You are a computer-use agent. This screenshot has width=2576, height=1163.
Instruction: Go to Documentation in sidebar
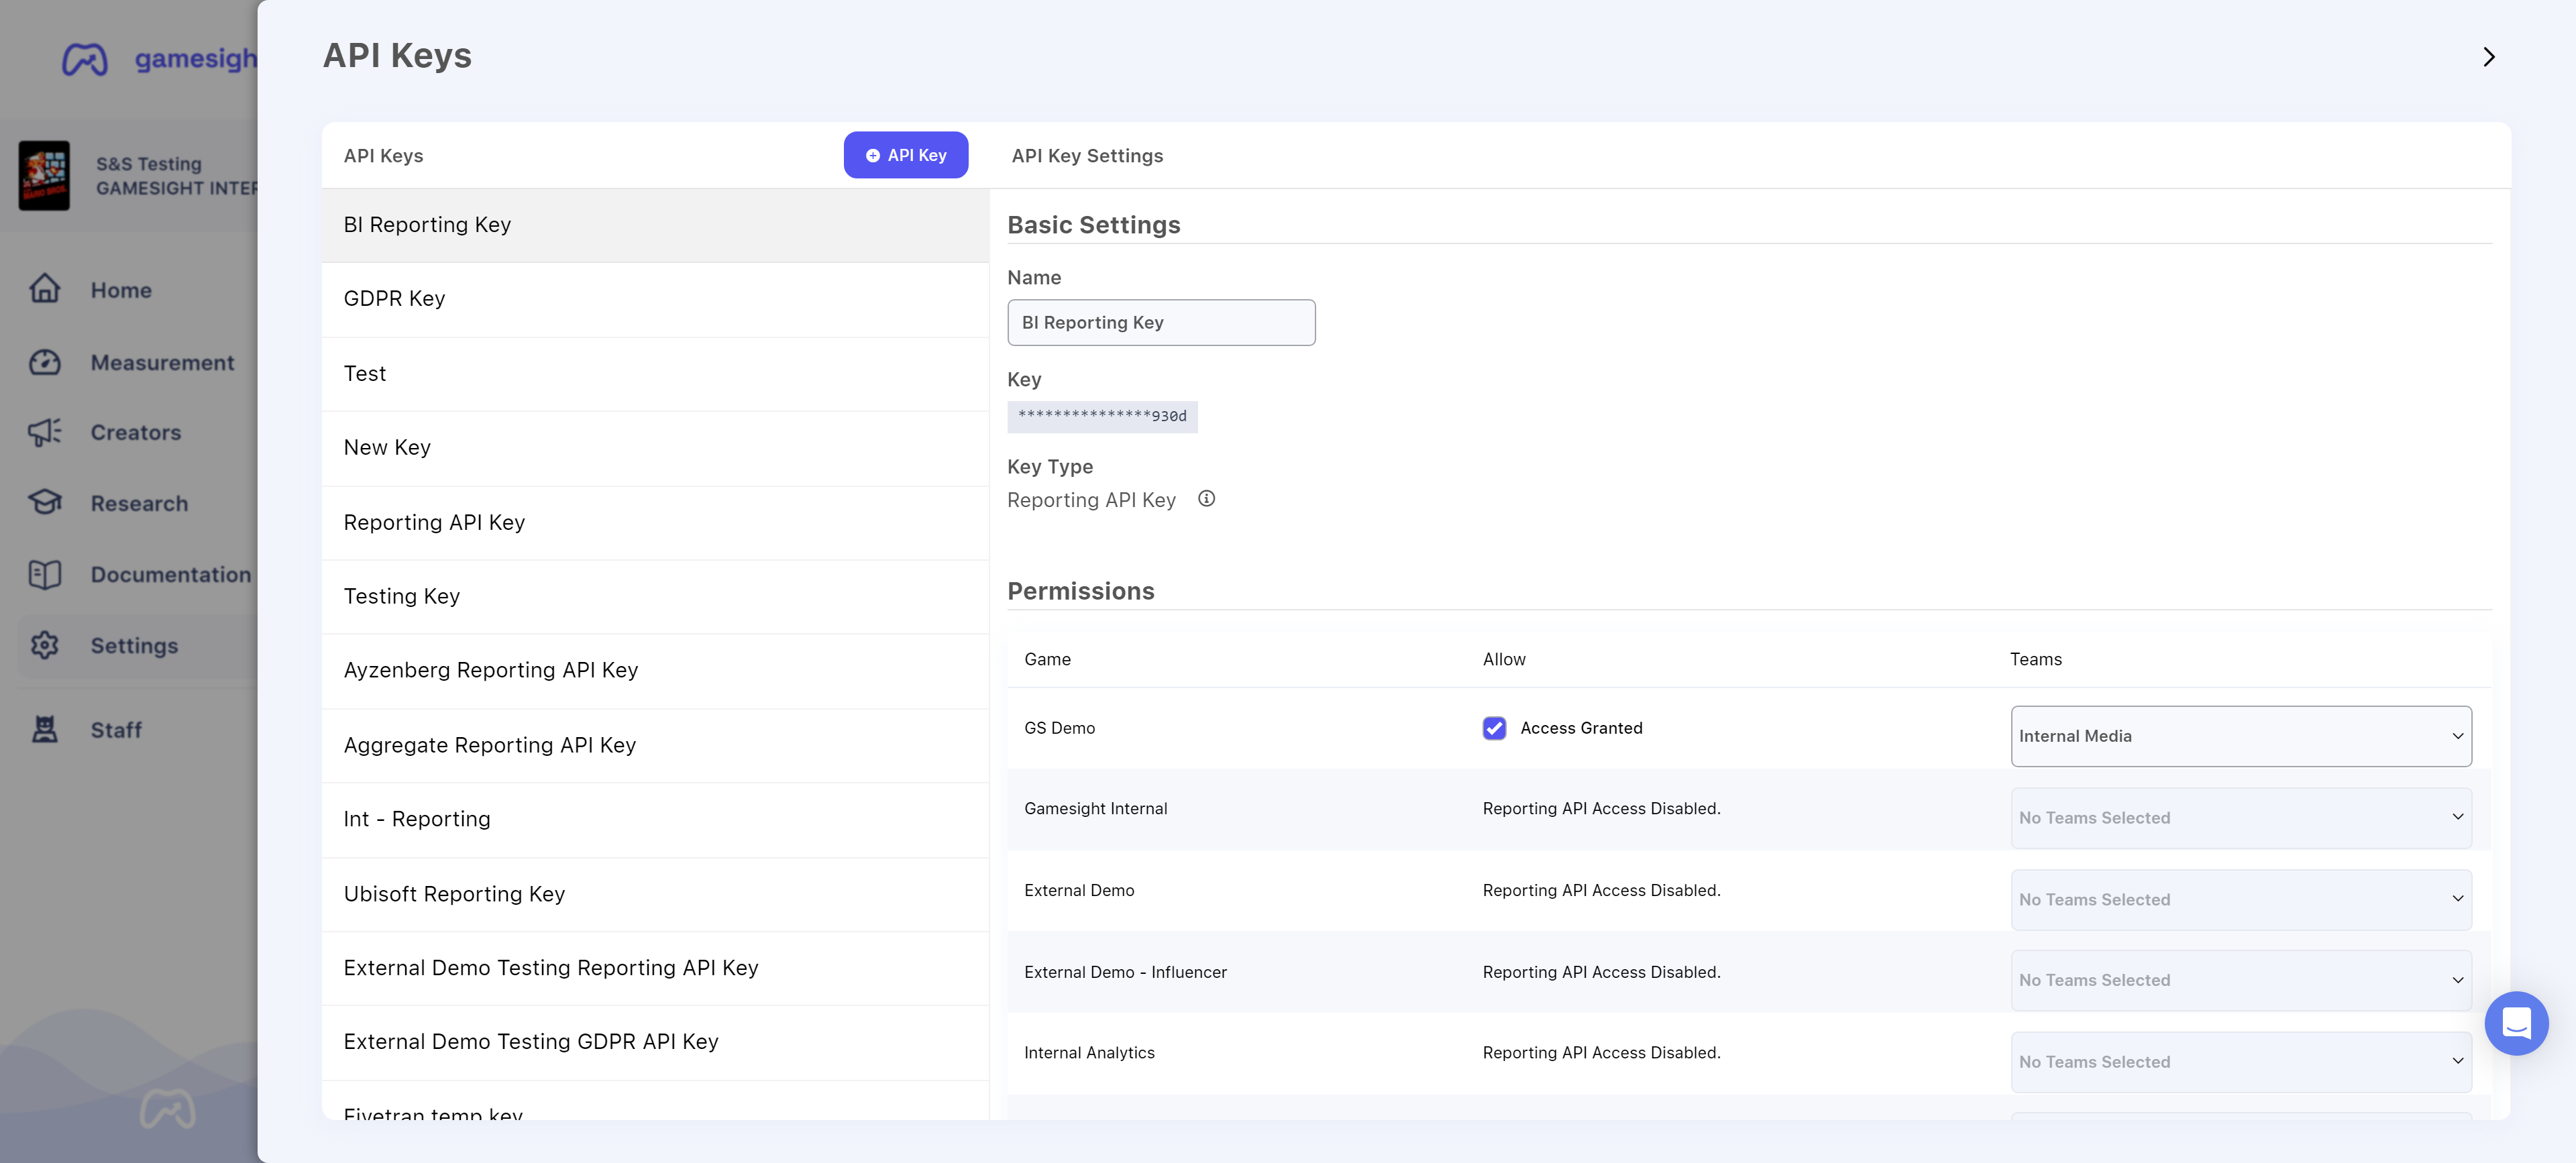coord(171,575)
